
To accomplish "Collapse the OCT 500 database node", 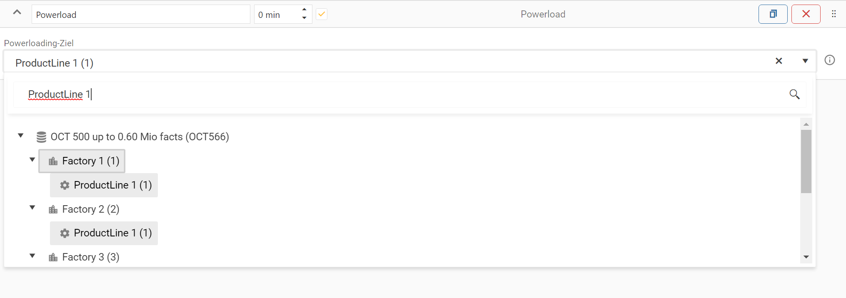I will click(x=21, y=136).
